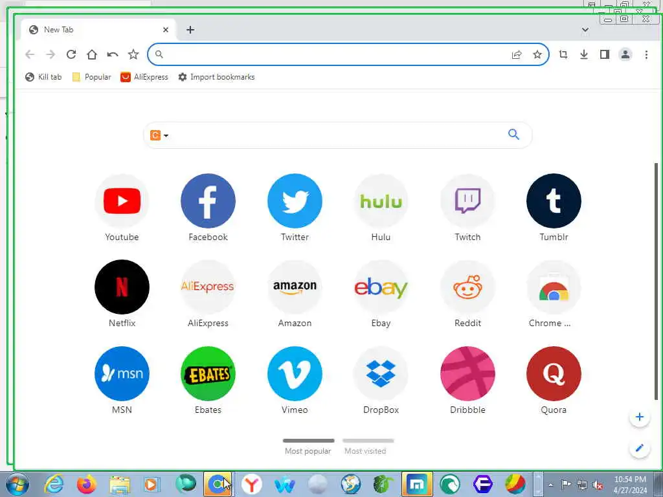Open the Amazon shortcut tile
Screen dimensions: 663x497
(x=295, y=294)
